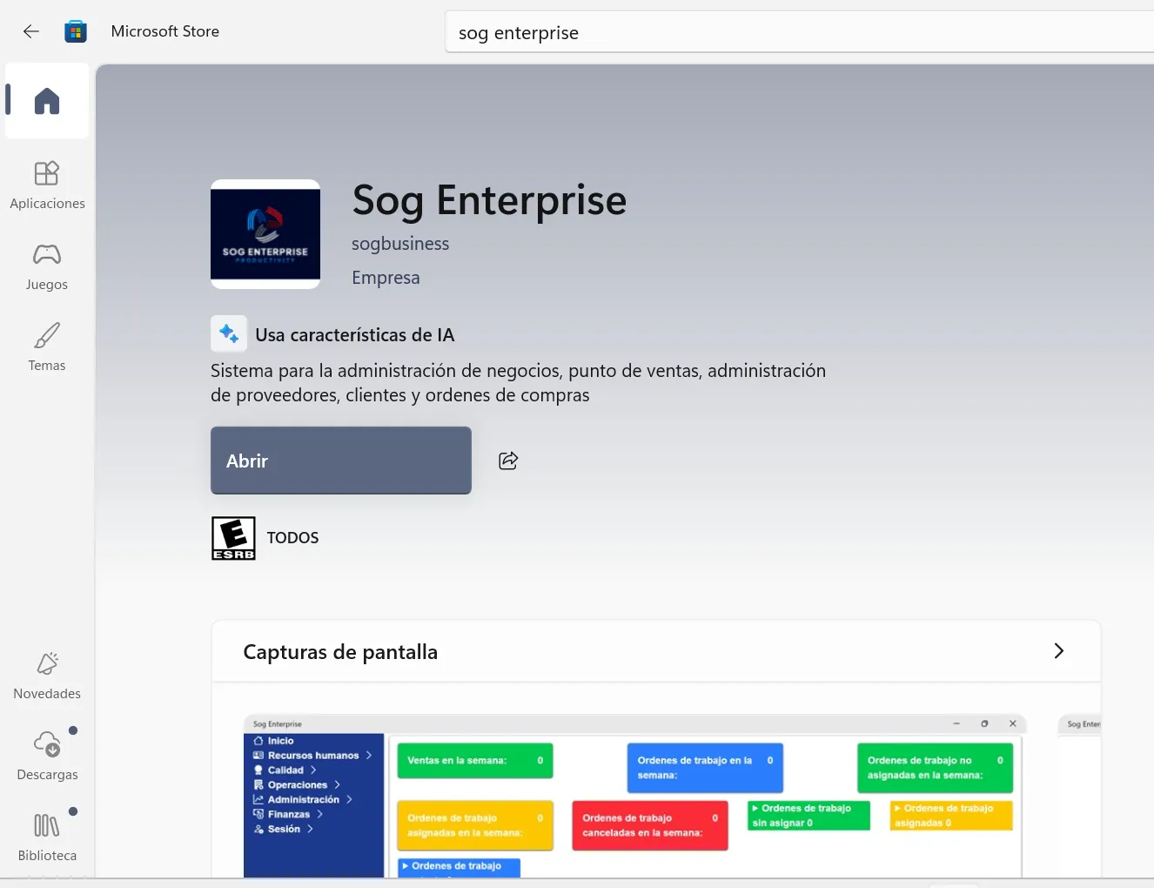Click the Microsoft Store title text
The height and width of the screenshot is (888, 1154).
click(165, 31)
